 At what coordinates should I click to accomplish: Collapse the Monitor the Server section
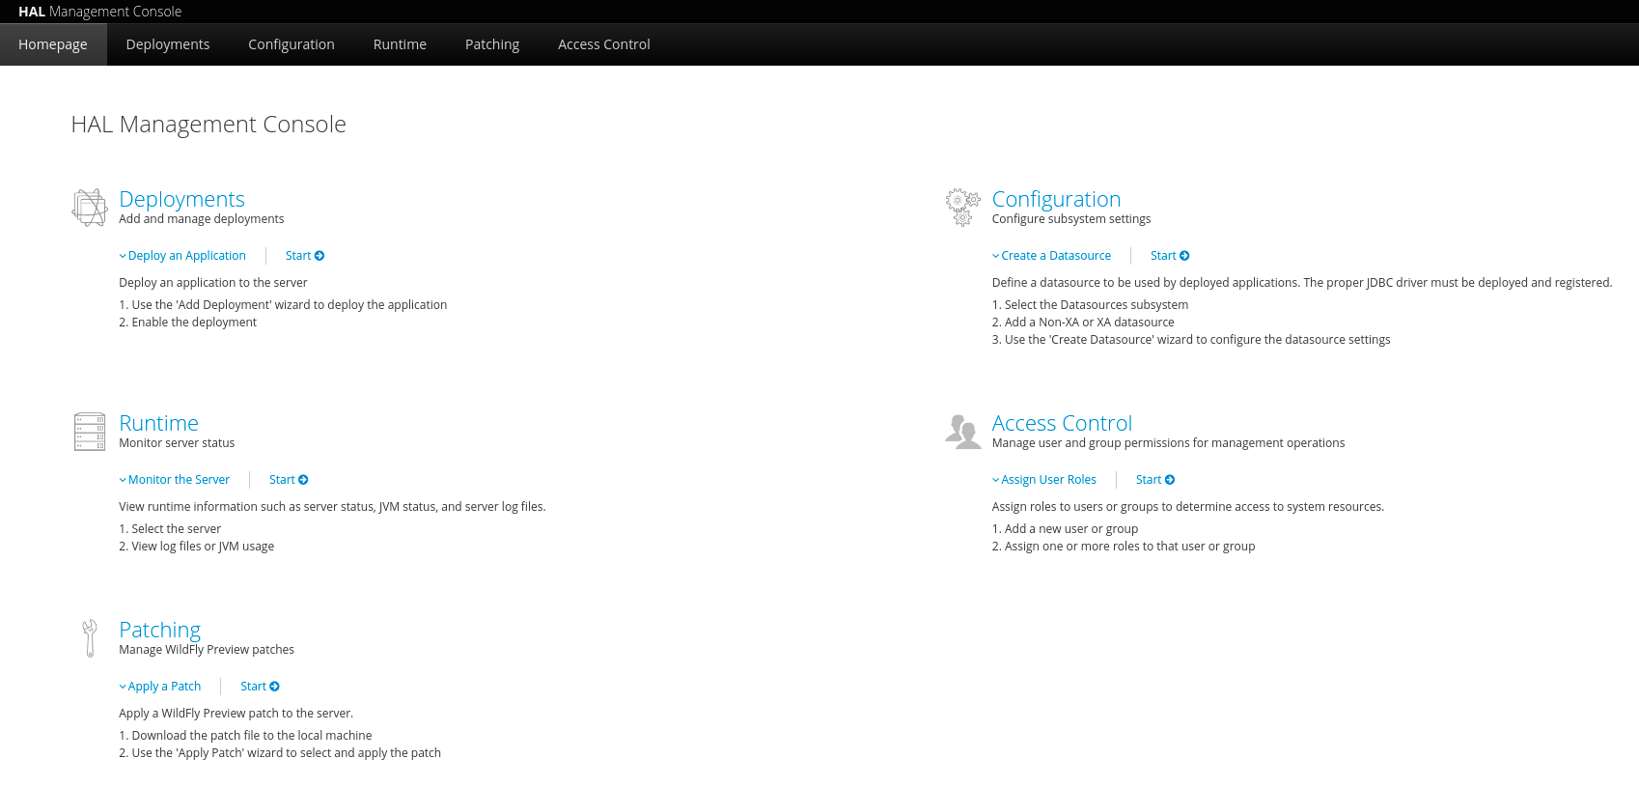pos(174,480)
